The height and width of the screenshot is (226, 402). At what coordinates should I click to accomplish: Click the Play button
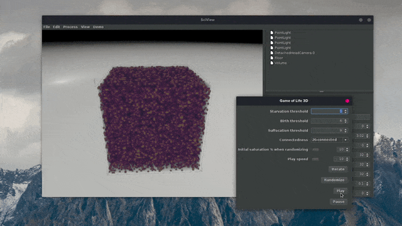coord(340,191)
